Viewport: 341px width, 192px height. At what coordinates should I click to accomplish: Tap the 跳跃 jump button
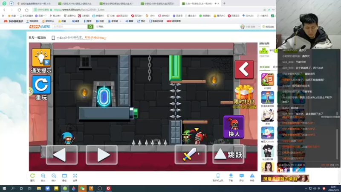tap(228, 154)
